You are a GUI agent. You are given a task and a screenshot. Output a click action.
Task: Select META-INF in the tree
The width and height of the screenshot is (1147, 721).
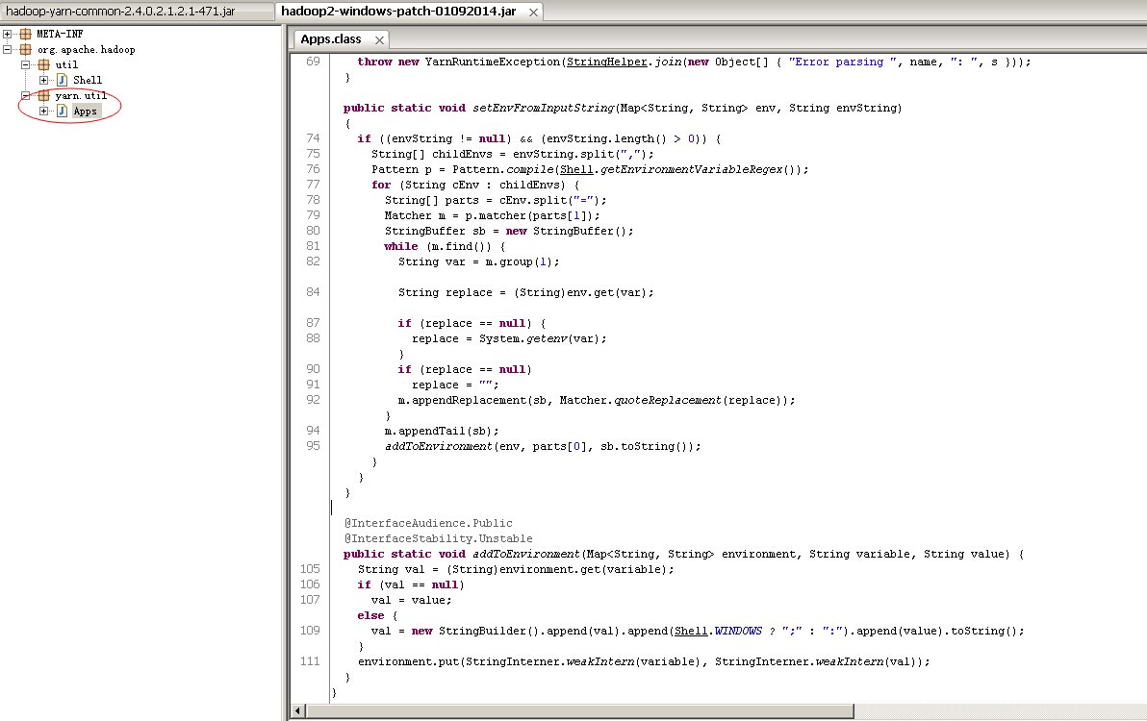[x=60, y=34]
